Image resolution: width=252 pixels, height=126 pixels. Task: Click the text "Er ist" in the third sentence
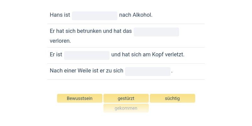[56, 54]
